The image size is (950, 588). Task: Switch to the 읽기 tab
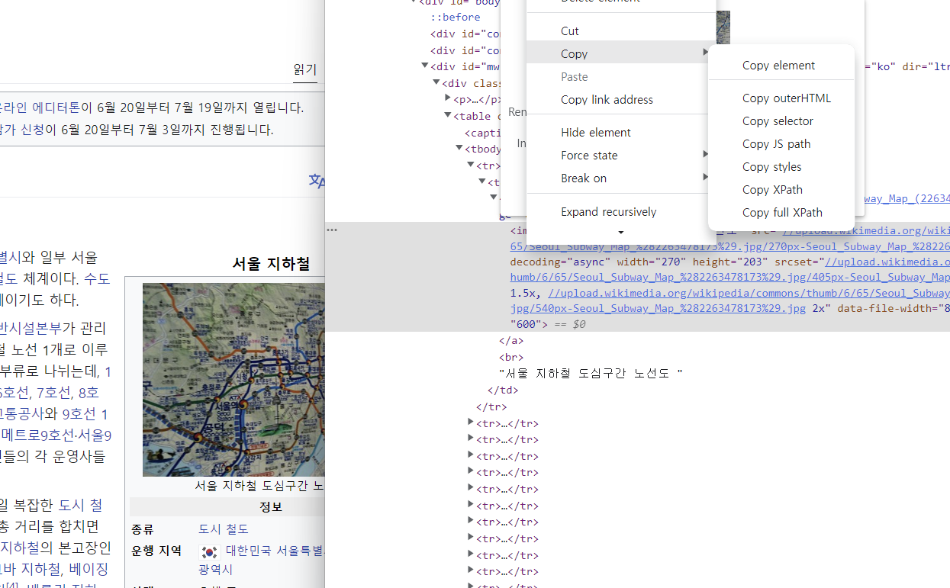pos(305,69)
